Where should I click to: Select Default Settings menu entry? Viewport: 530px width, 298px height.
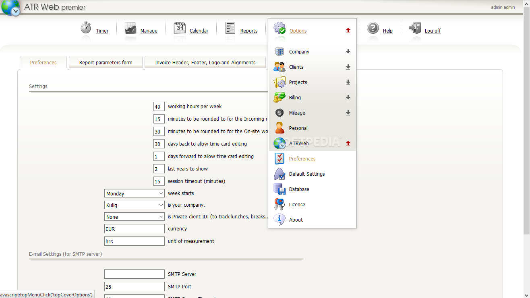click(307, 174)
